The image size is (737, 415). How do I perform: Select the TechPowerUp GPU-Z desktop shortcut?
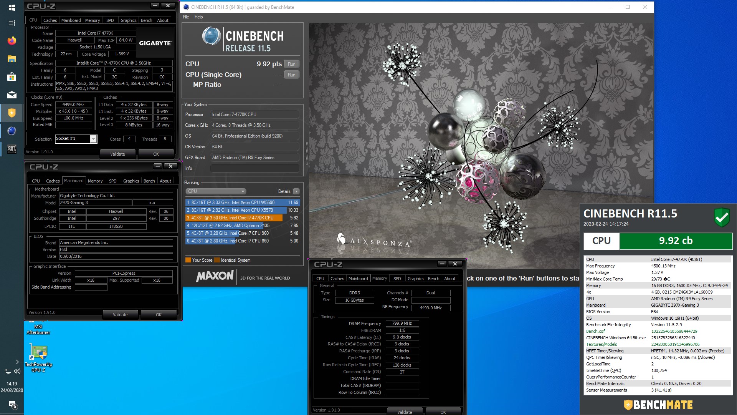[38, 357]
